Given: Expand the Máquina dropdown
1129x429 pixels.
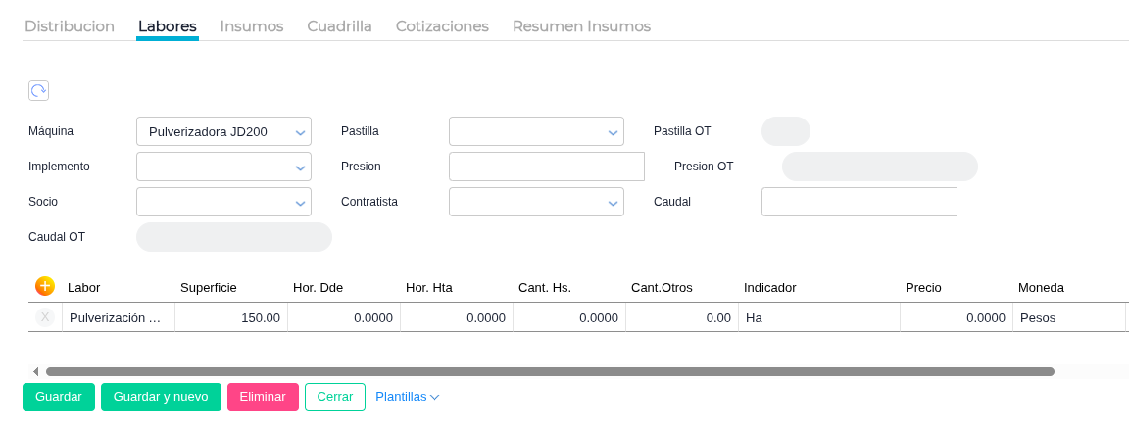Looking at the screenshot, I should pos(300,132).
